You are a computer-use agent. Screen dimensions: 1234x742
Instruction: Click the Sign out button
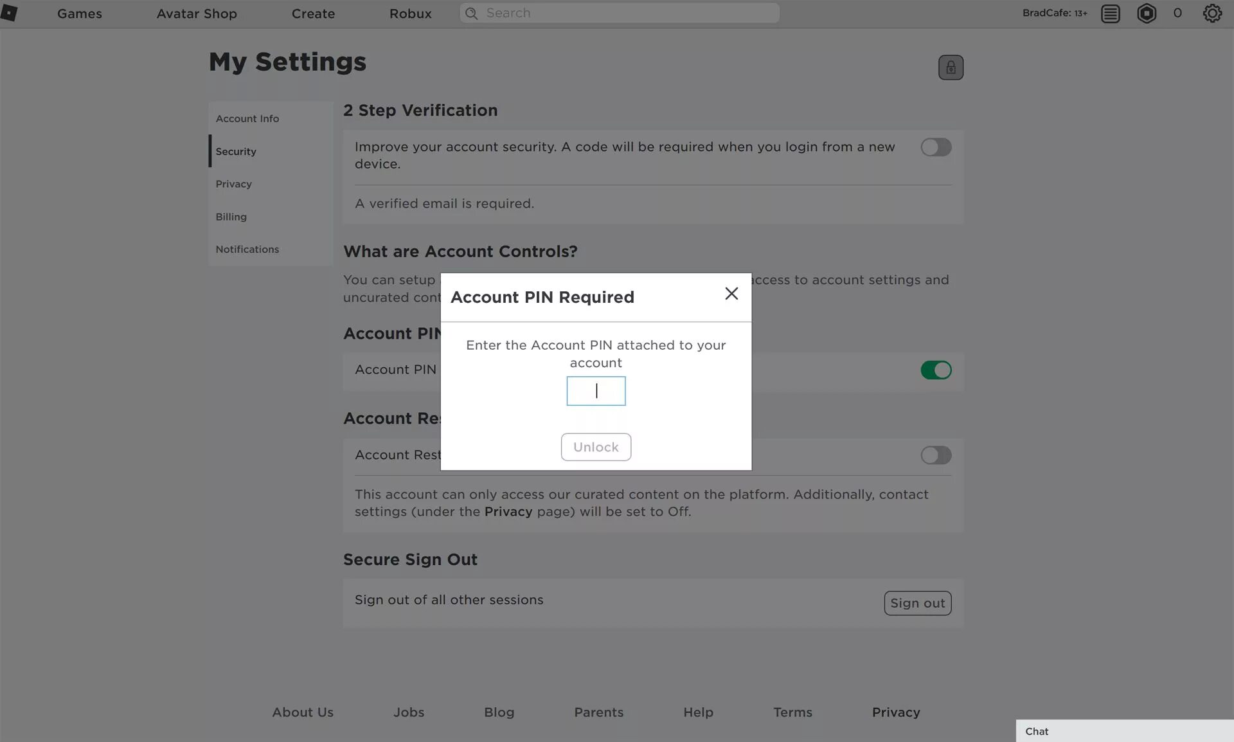(917, 603)
